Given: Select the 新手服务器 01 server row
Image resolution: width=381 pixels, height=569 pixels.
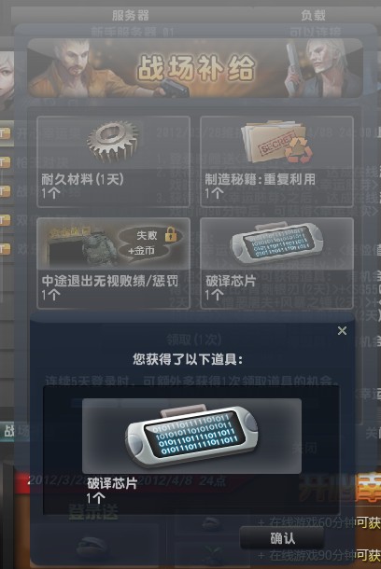Looking at the screenshot, I should click(194, 32).
